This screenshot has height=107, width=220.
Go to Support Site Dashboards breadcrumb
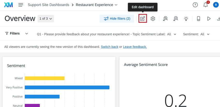pos(48,5)
